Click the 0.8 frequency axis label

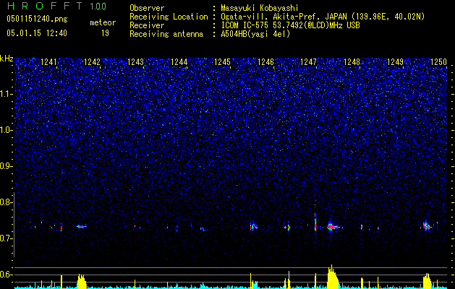coord(6,202)
